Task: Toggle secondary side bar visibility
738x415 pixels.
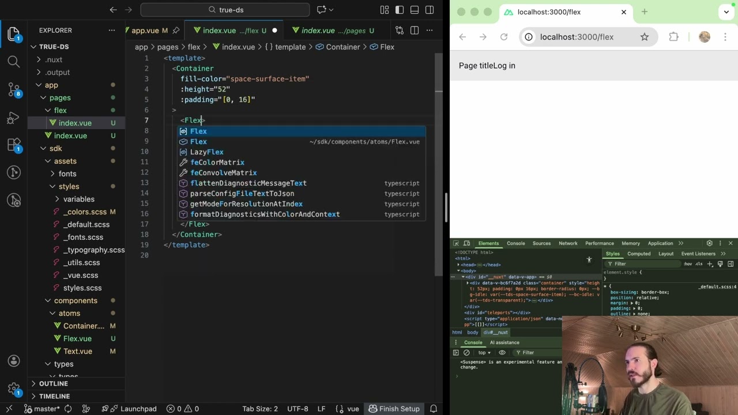Action: tap(430, 10)
